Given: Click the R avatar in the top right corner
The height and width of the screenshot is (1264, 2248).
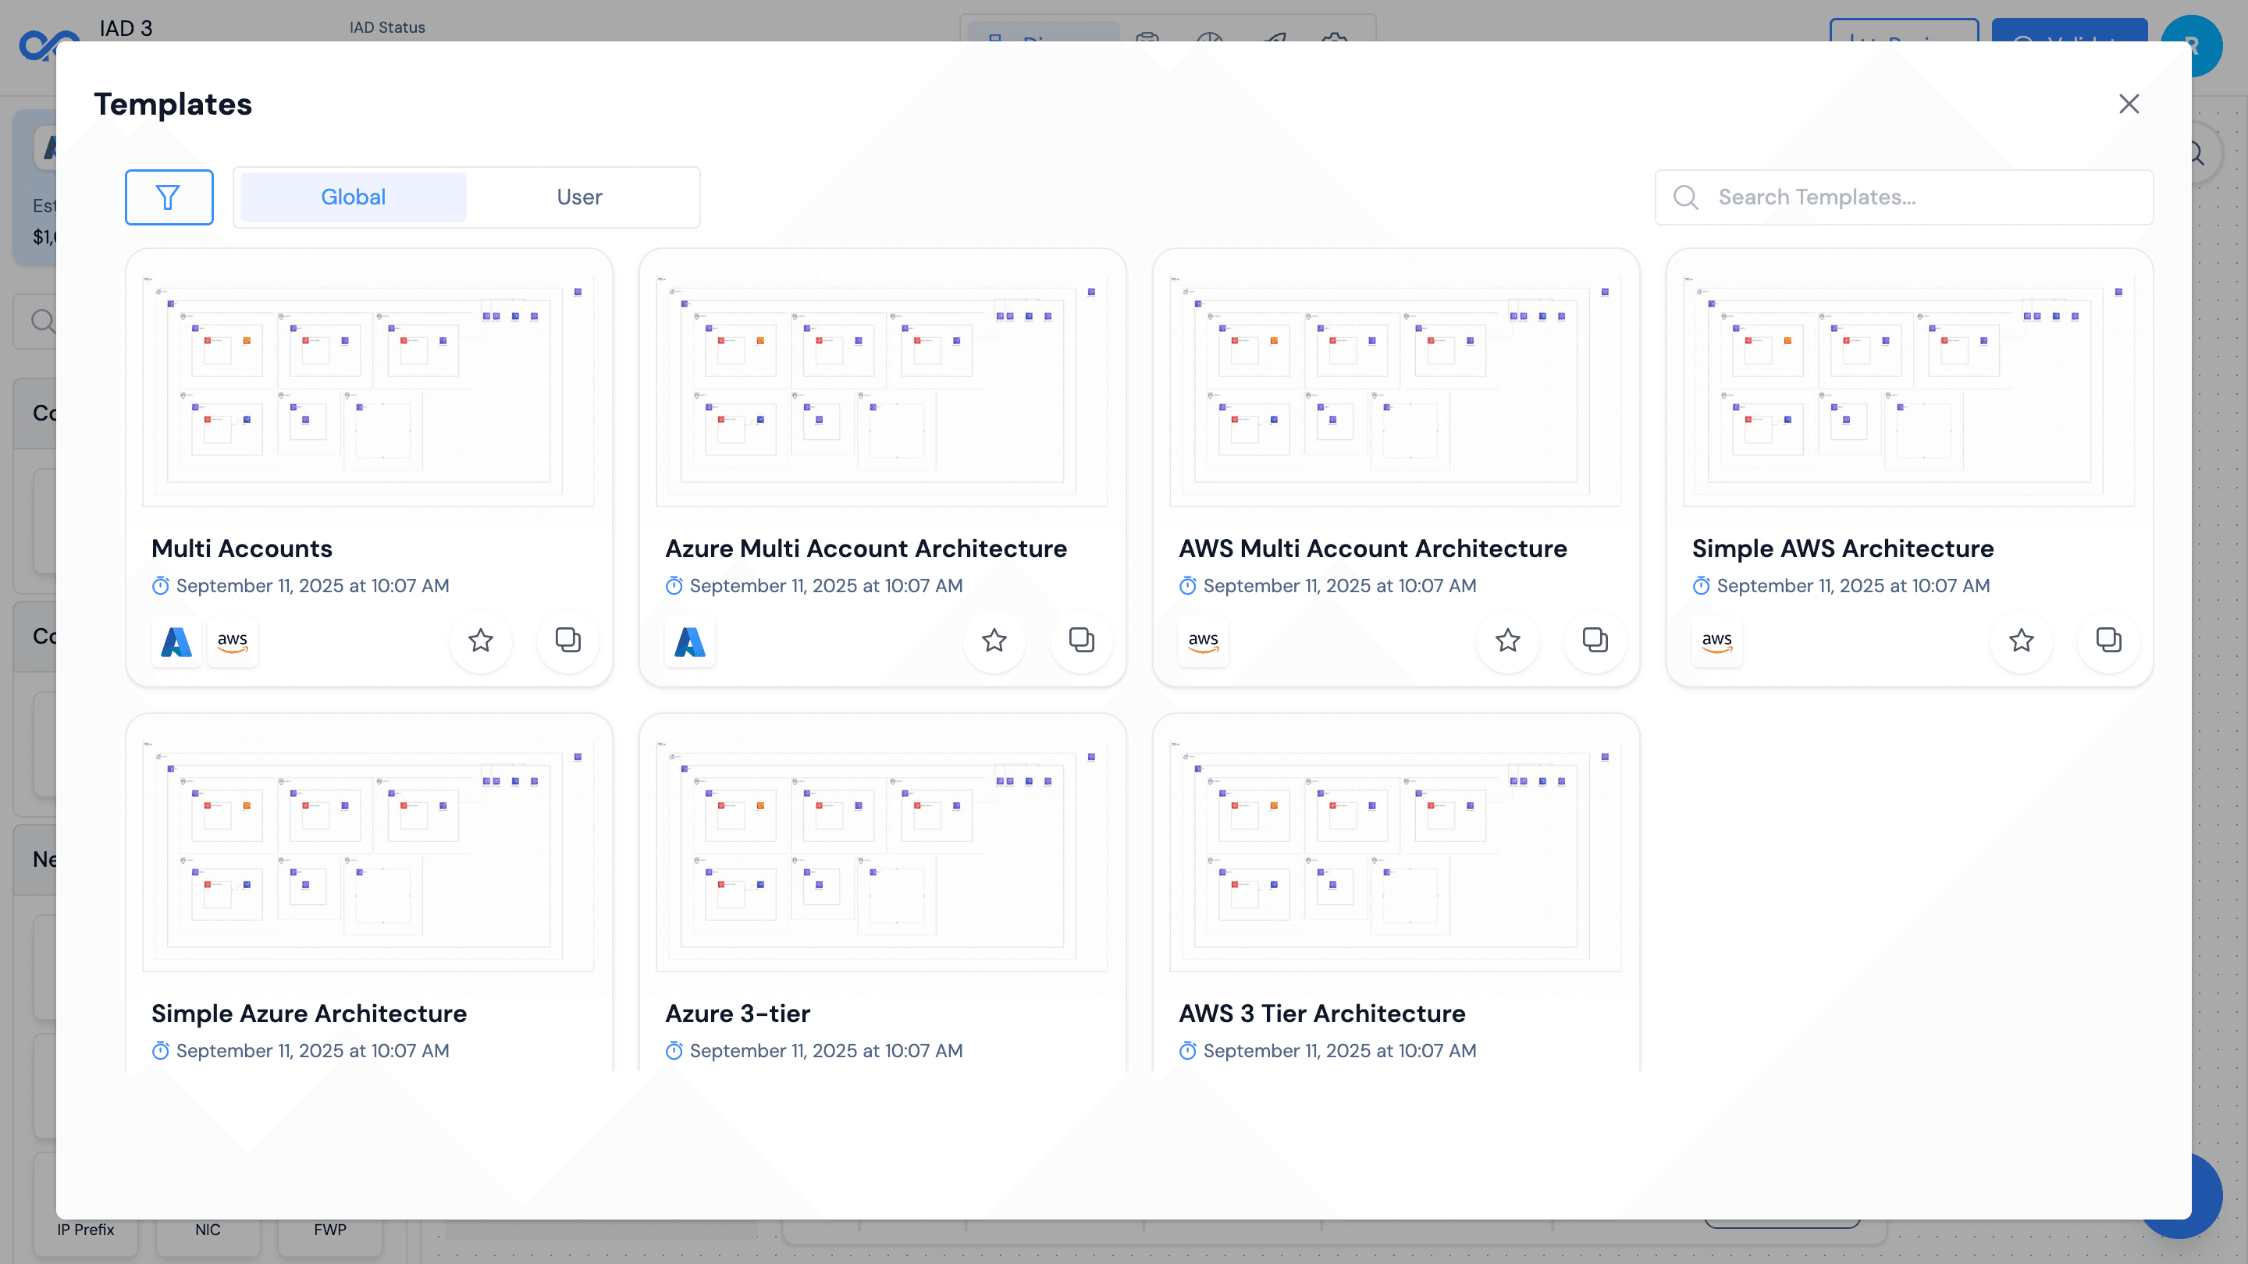Looking at the screenshot, I should (2193, 44).
